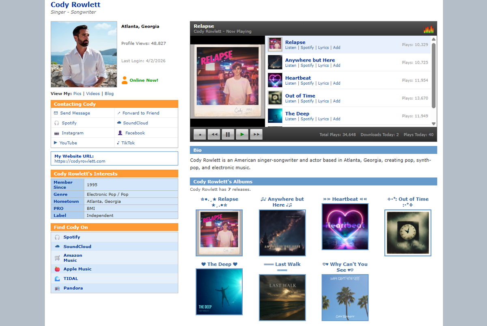Viewport: 487px width, 326px height.
Task: Open The Deep album cover thumbnail
Action: click(219, 292)
